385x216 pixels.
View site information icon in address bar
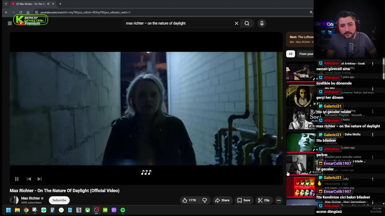(36, 12)
